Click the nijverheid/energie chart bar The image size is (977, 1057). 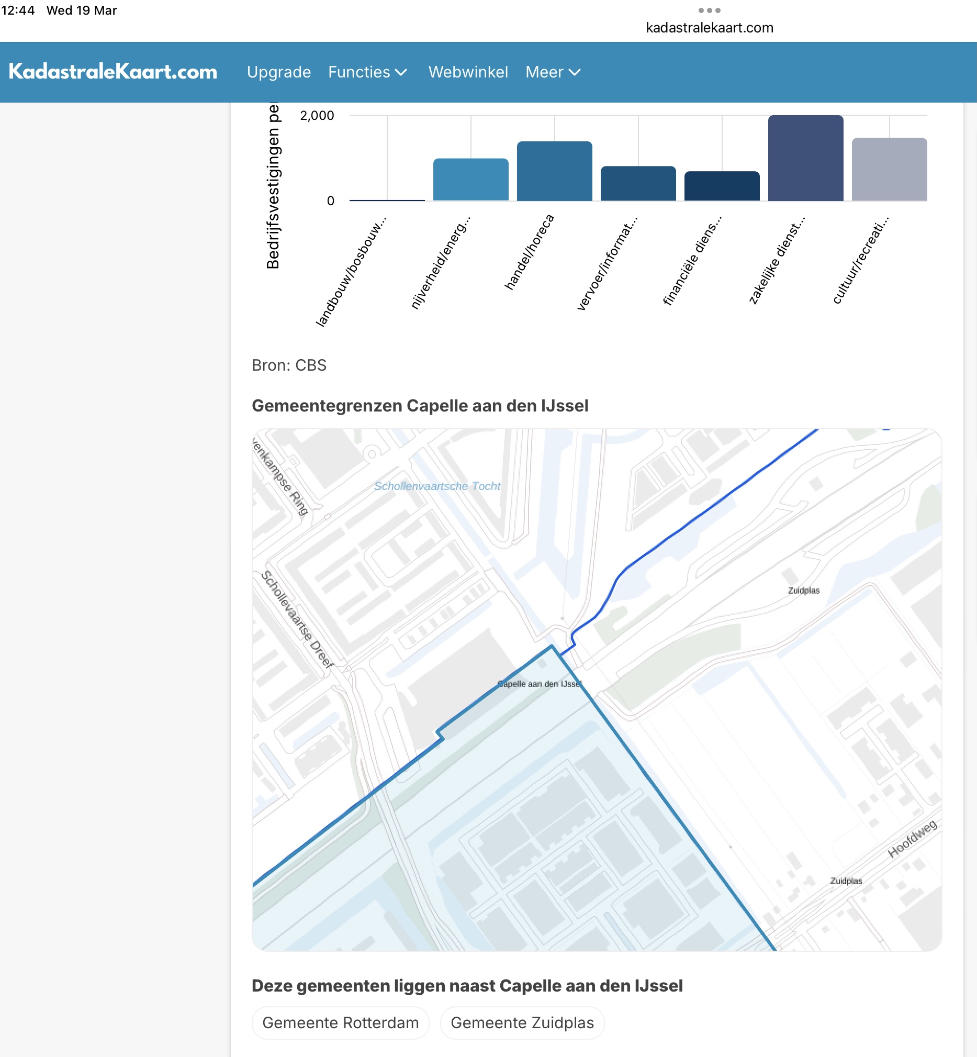[x=470, y=180]
